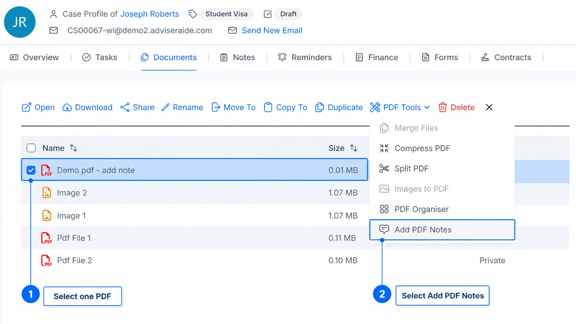Click the PDF icon for Pdf File 2
Viewport: 576px width, 324px height.
[x=47, y=261]
